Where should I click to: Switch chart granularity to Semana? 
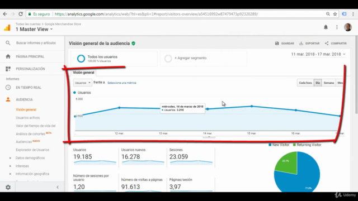click(328, 83)
